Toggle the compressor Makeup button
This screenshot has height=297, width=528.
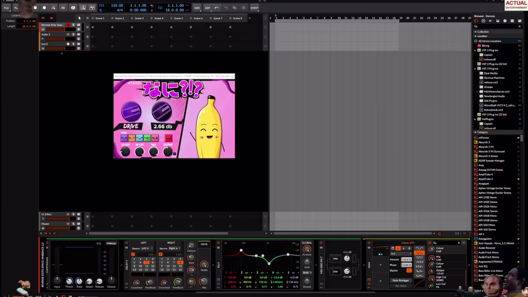pos(111,243)
